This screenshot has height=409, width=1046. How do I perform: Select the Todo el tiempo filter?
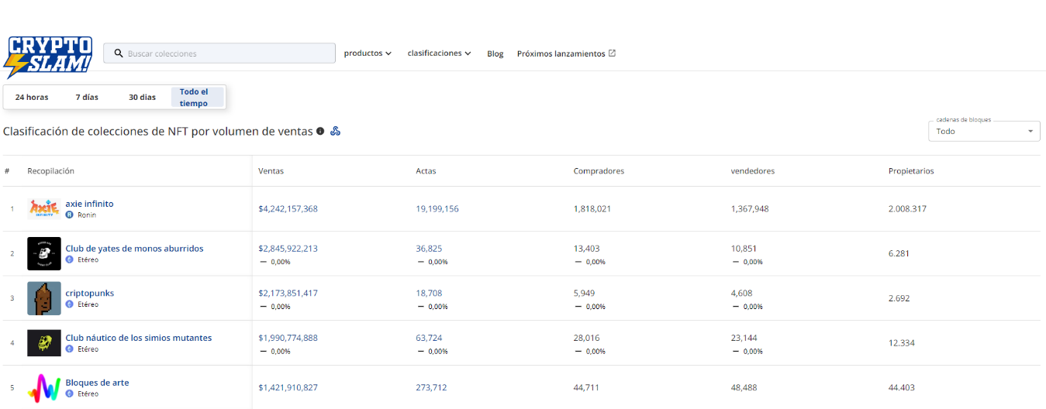197,97
